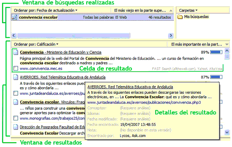The height and width of the screenshot is (147, 232).
Task: Open www.convivencia.mec.es URL link
Action: click(x=41, y=68)
